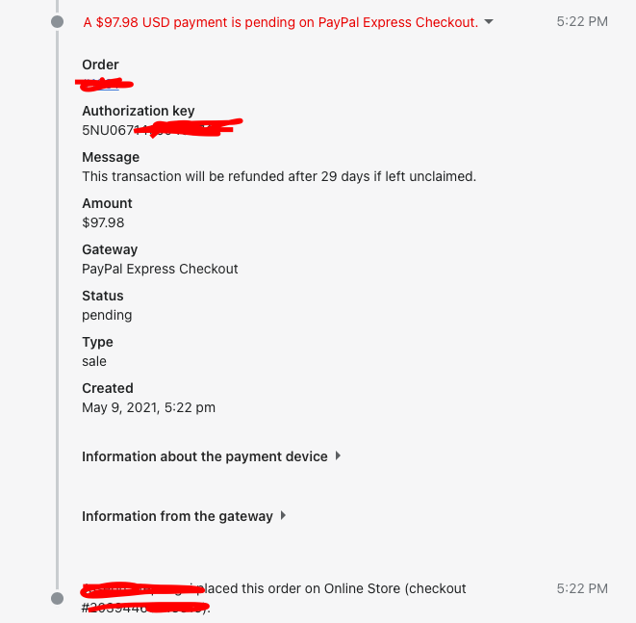Expand "Information about the payment device" label

(x=204, y=456)
